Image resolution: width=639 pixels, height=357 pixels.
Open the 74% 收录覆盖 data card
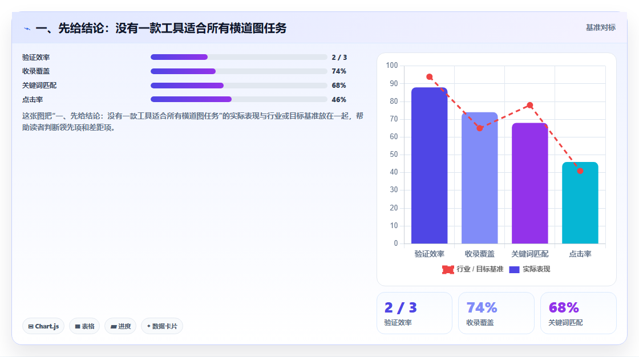click(x=496, y=313)
